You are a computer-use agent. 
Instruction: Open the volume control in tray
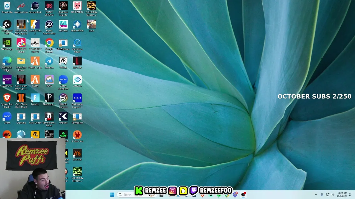pos(332,195)
